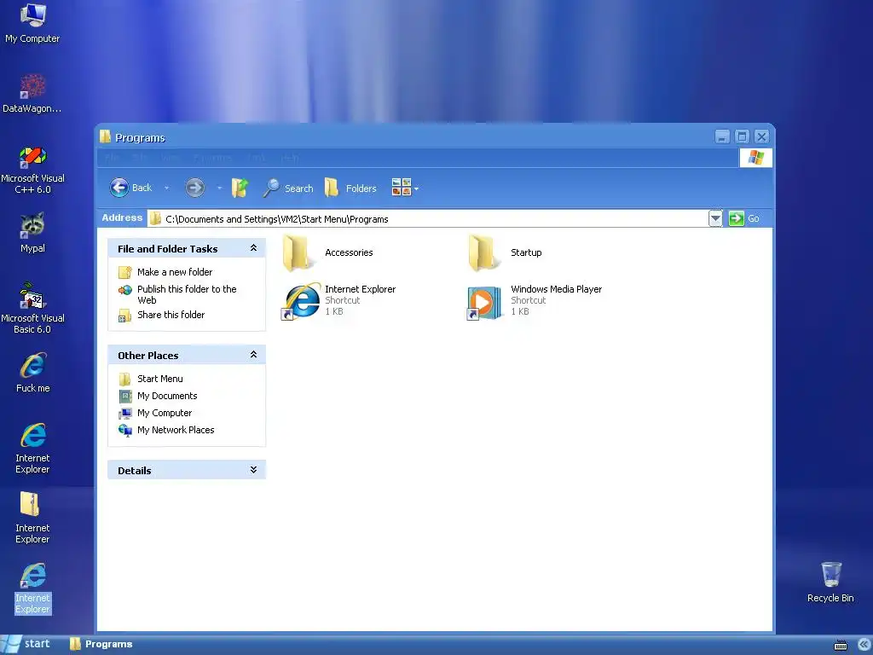The height and width of the screenshot is (655, 873).
Task: Select the Windows Media Player shortcut
Action: 535,301
